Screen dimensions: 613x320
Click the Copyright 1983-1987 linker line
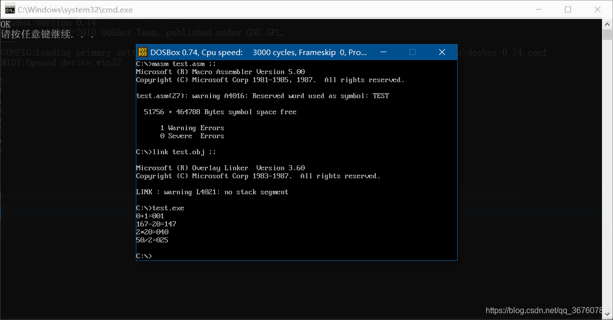coord(259,176)
